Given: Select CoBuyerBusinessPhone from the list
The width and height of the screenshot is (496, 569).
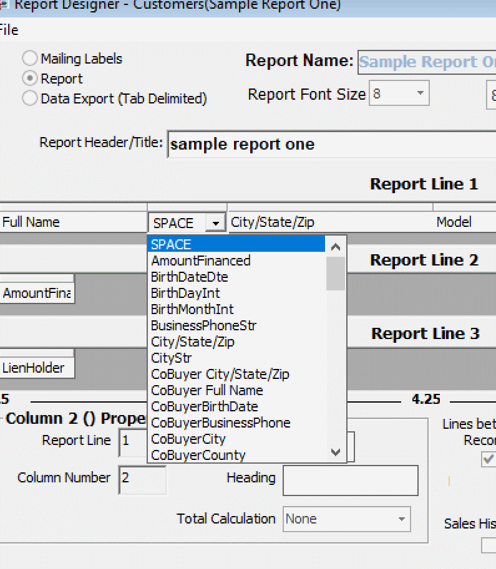Looking at the screenshot, I should click(x=236, y=423).
